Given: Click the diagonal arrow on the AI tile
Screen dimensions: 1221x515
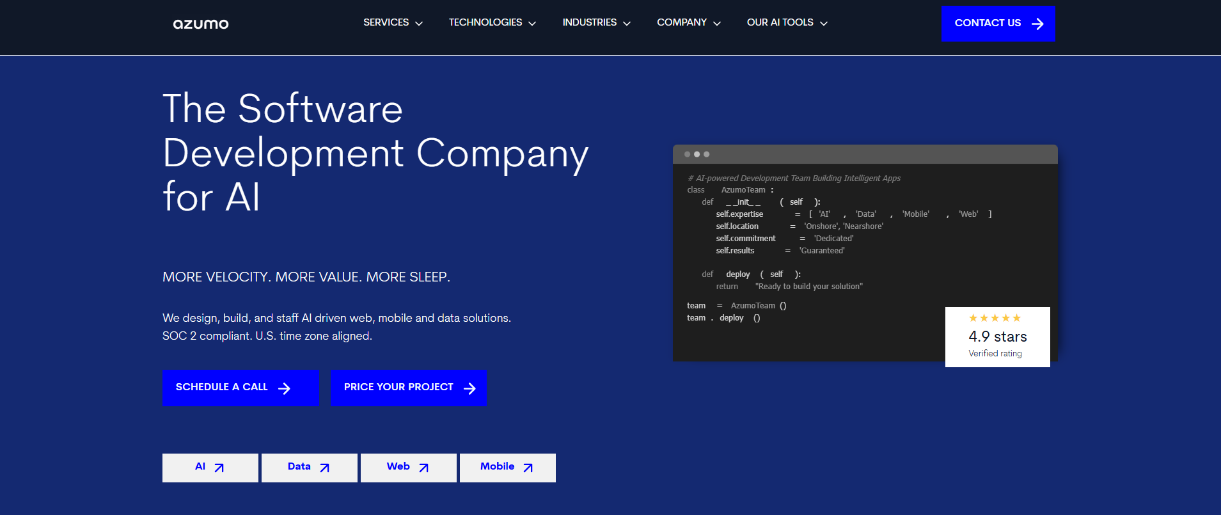Looking at the screenshot, I should [x=219, y=468].
